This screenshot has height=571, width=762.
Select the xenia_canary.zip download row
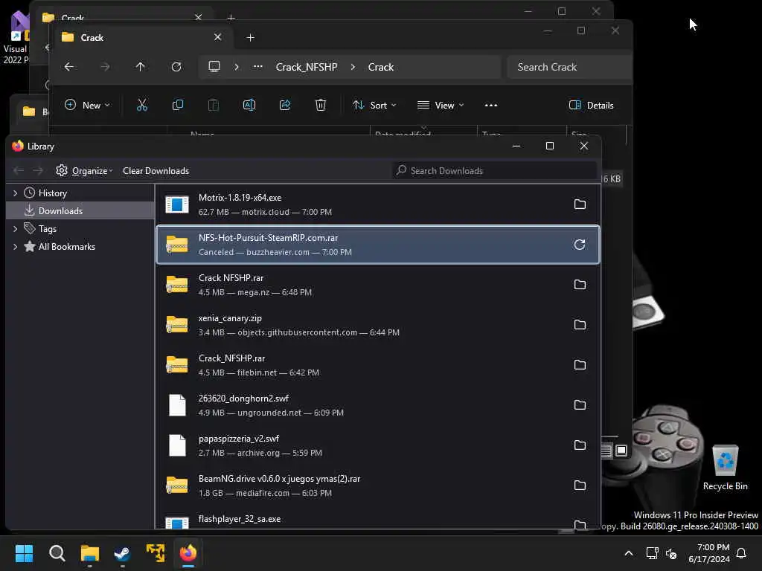point(377,325)
